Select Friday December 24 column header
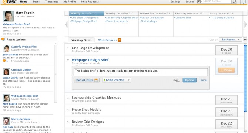 [225, 13]
